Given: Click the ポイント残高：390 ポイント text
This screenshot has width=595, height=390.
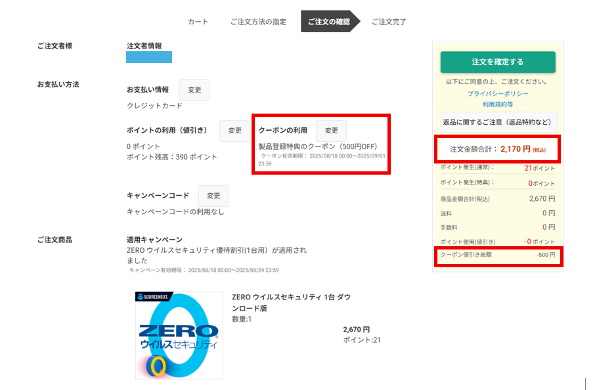Looking at the screenshot, I should [x=172, y=157].
